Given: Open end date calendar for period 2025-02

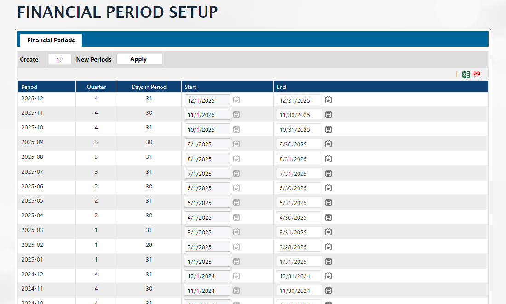Looking at the screenshot, I should [x=328, y=247].
